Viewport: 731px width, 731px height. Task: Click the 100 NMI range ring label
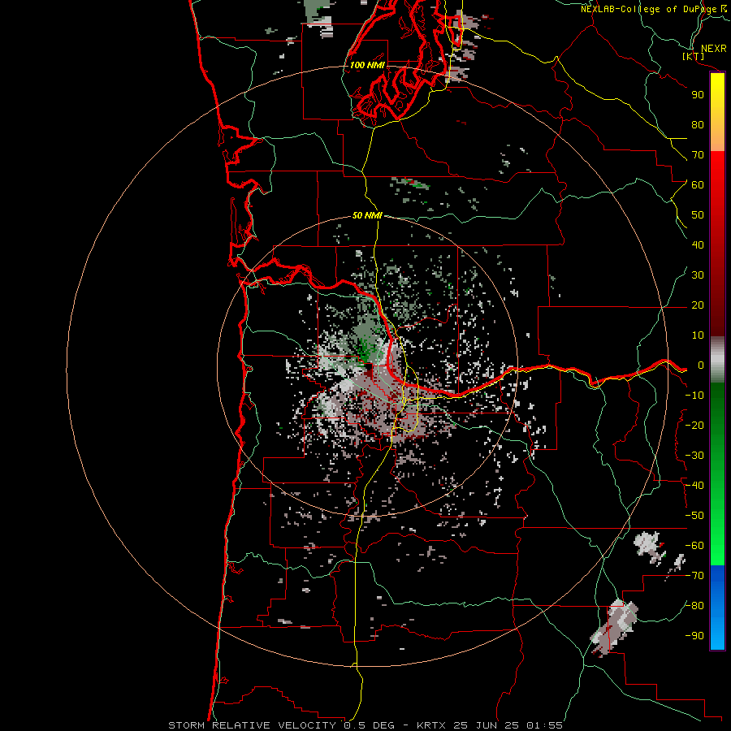click(367, 65)
